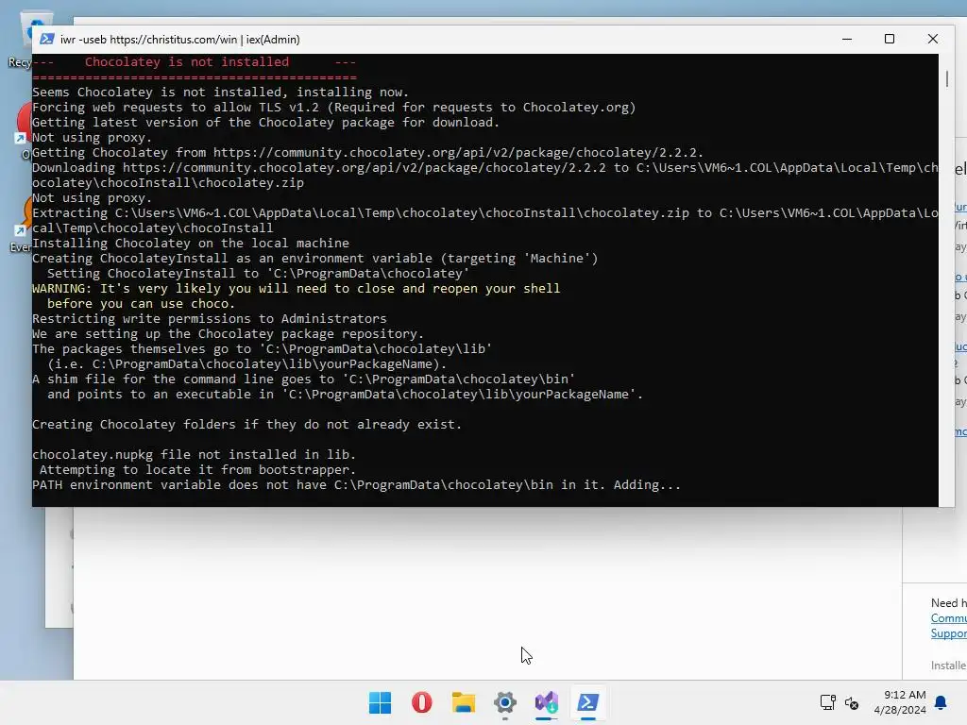Click 'before you can use choco.' line
The image size is (967, 725).
coord(142,304)
